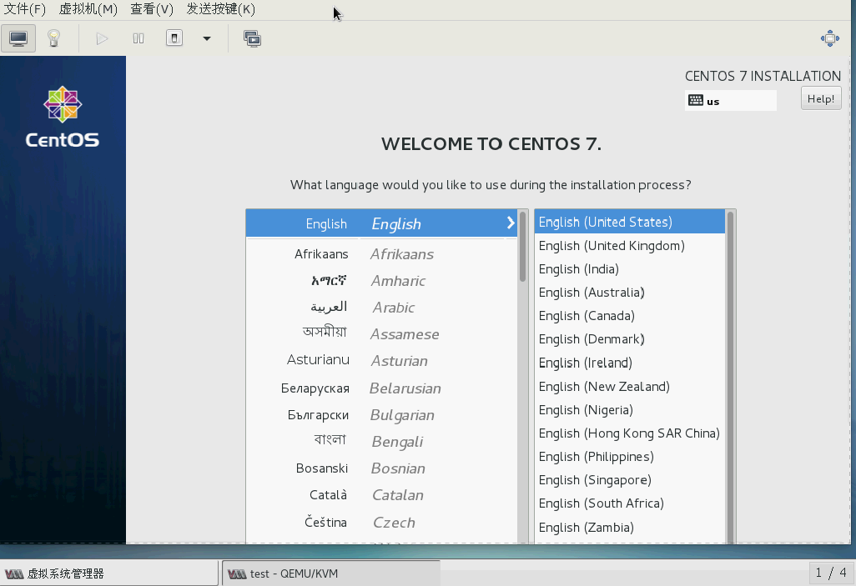856x586 pixels.
Task: Open the us keyboard layout indicator
Action: click(731, 101)
